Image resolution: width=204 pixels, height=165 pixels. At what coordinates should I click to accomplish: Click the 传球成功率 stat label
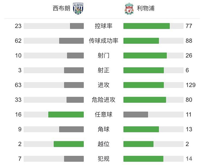coord(103,41)
